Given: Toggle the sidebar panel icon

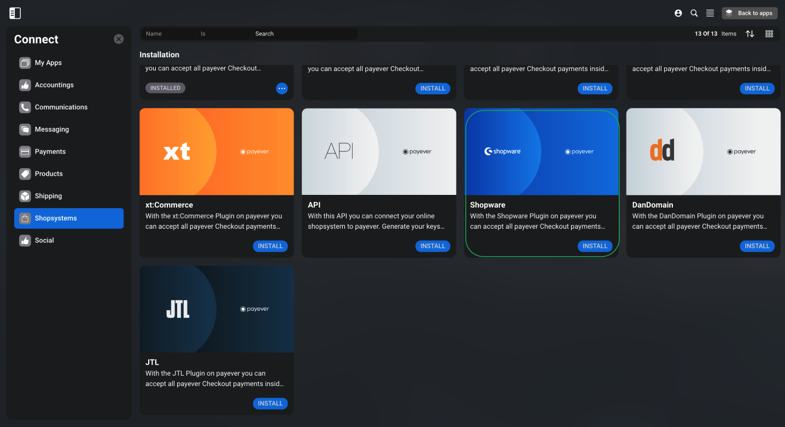Looking at the screenshot, I should point(15,13).
